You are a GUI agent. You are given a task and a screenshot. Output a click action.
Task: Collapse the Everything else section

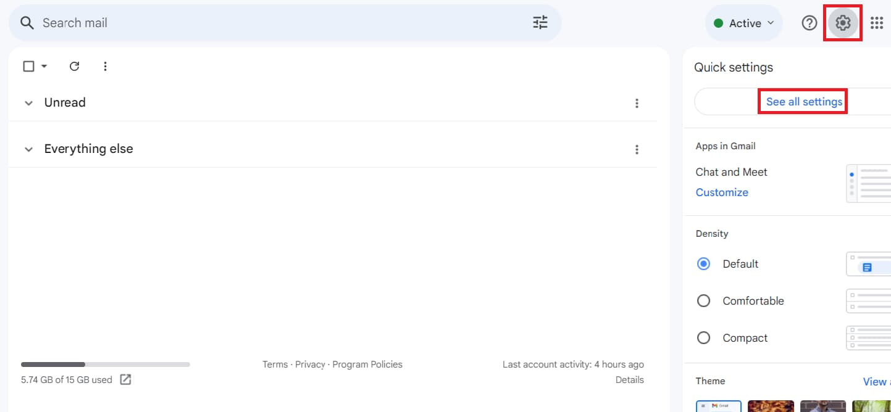coord(28,149)
